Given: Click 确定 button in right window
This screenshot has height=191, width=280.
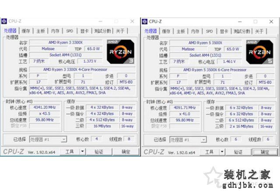Looking at the screenshot, I should tap(265, 152).
